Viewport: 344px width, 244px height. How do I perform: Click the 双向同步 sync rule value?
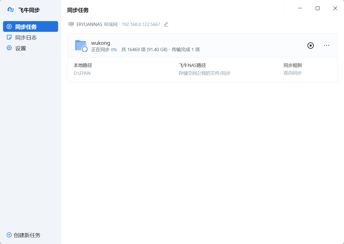pyautogui.click(x=293, y=73)
